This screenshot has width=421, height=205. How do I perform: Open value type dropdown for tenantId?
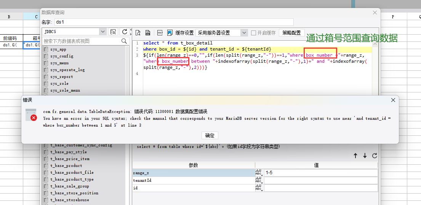259,180
